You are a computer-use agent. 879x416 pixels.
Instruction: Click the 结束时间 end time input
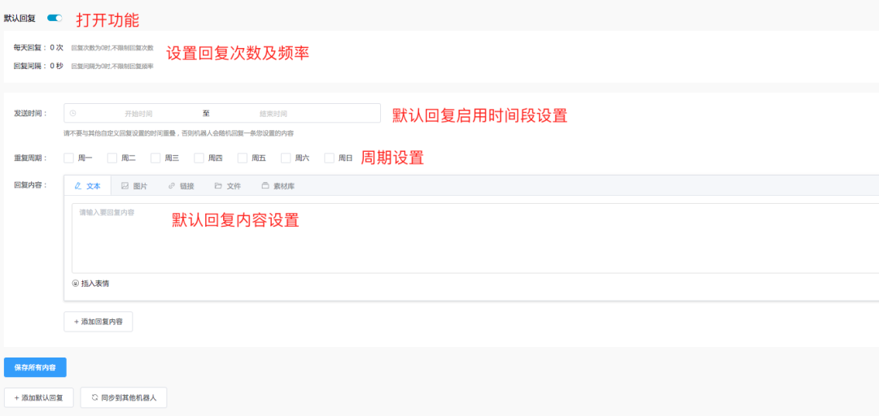[273, 114]
